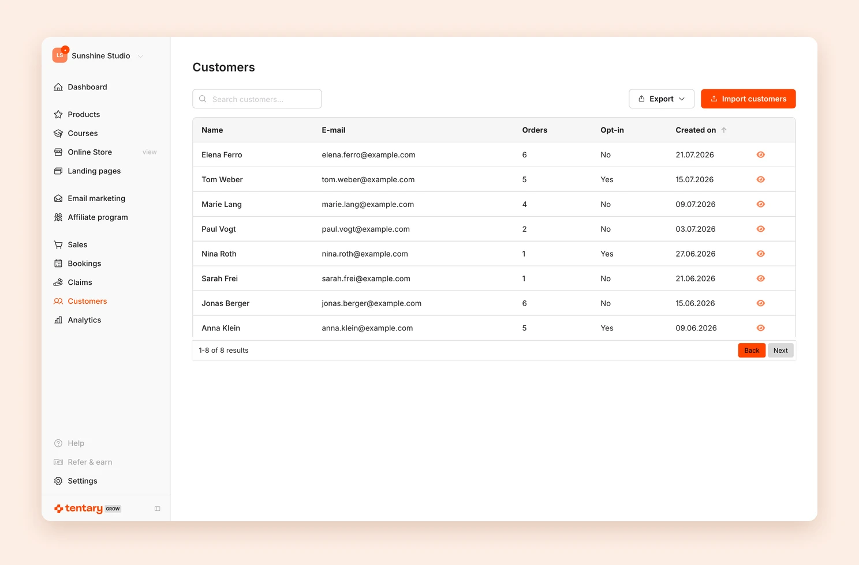This screenshot has height=565, width=859.
Task: Click the GROW plan badge
Action: 113,509
